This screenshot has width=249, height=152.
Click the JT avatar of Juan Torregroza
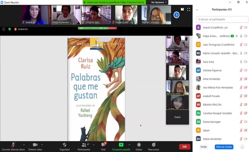198,44
